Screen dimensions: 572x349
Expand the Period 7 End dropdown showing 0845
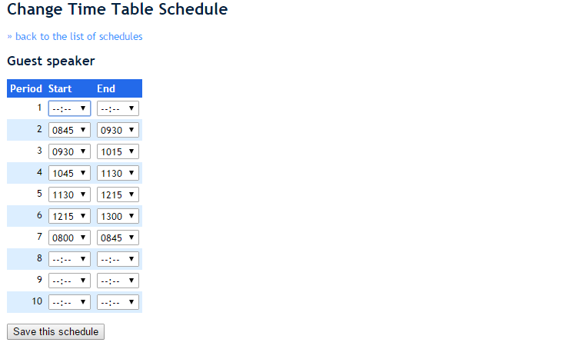(x=118, y=238)
